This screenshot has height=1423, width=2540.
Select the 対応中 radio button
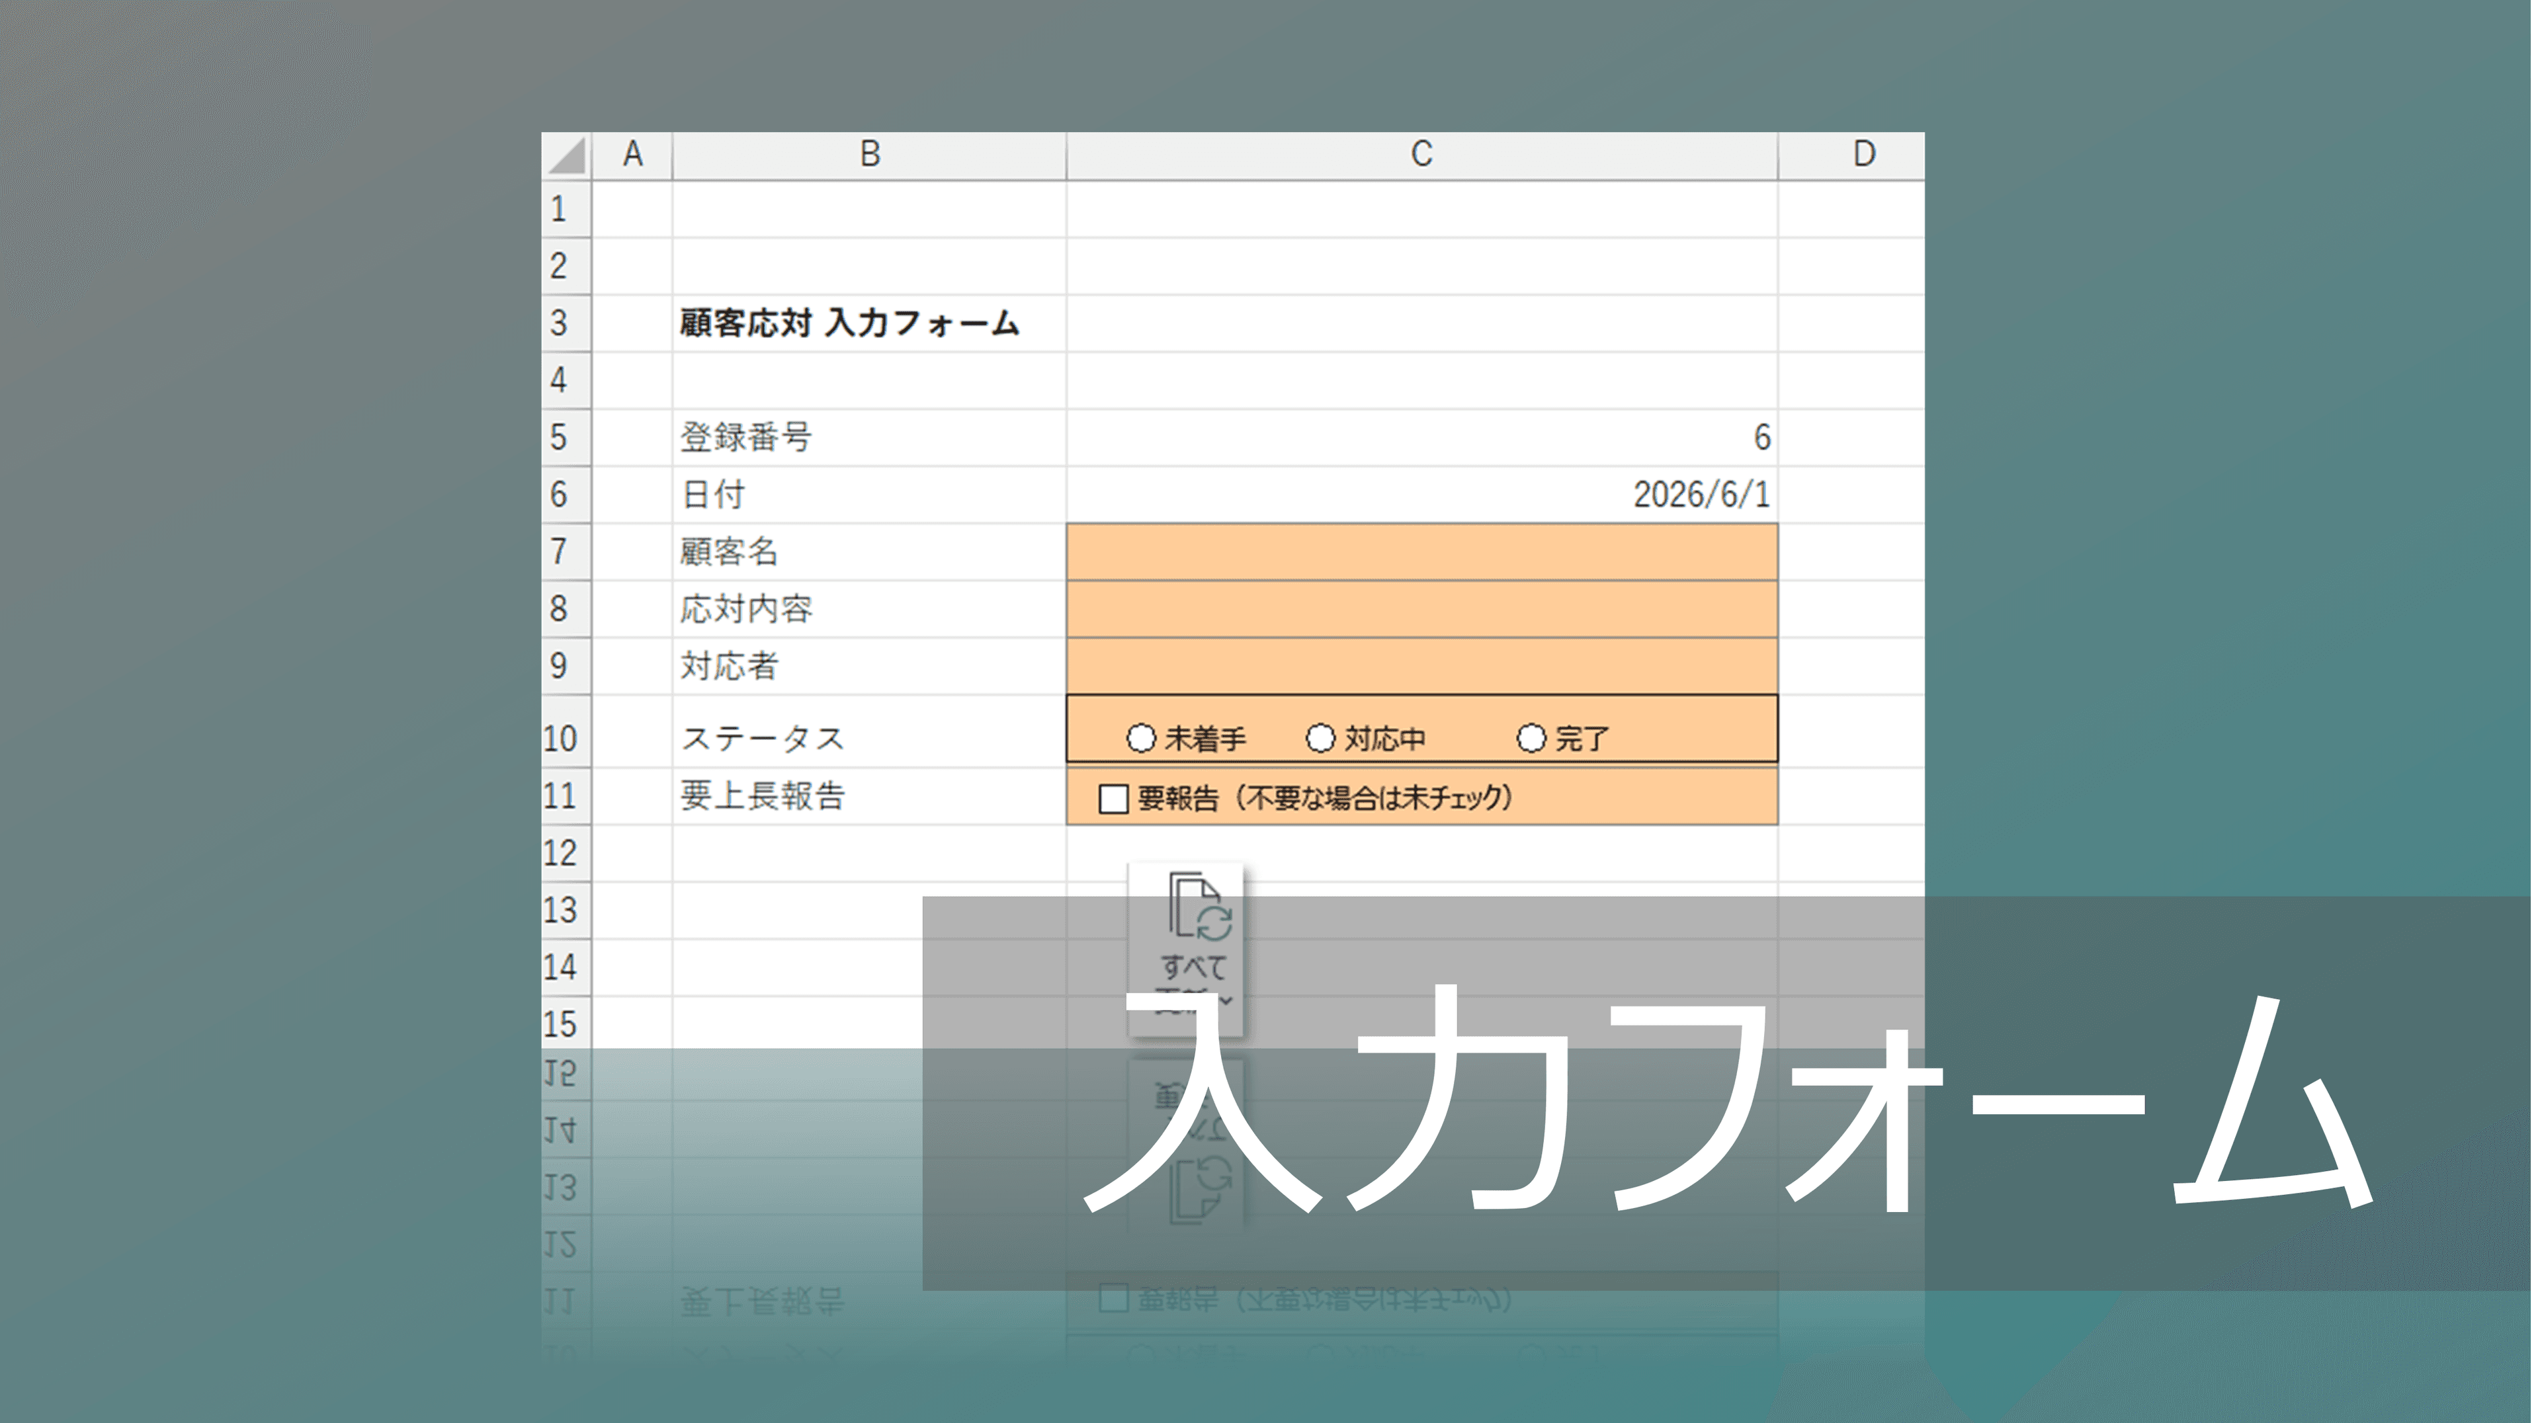click(x=1320, y=738)
